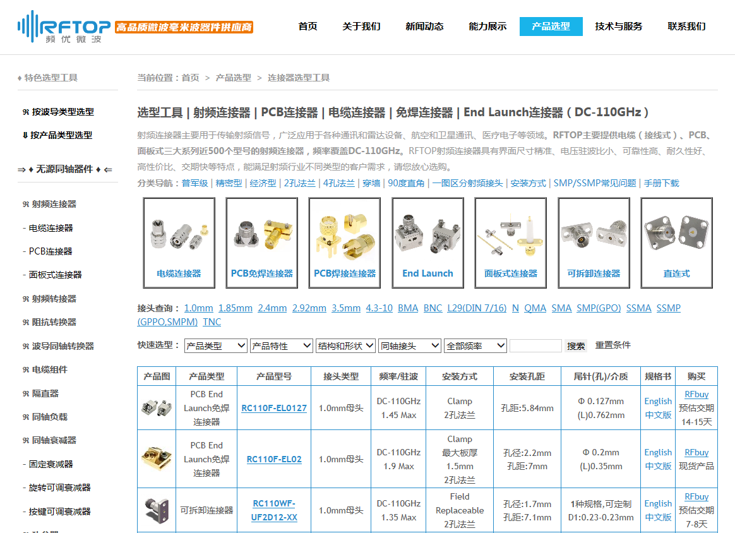This screenshot has height=533, width=735.
Task: Open 关于我们 menu item
Action: pos(361,27)
